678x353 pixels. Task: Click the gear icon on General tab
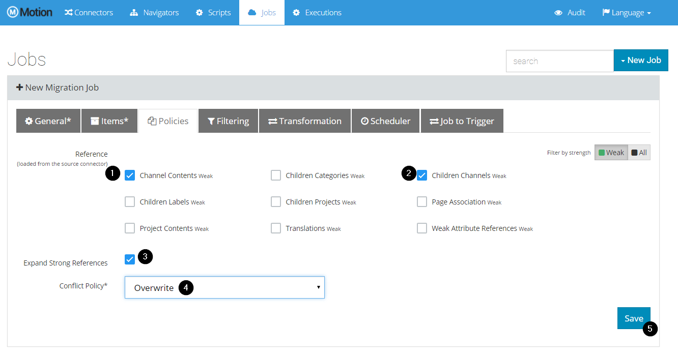tap(29, 121)
